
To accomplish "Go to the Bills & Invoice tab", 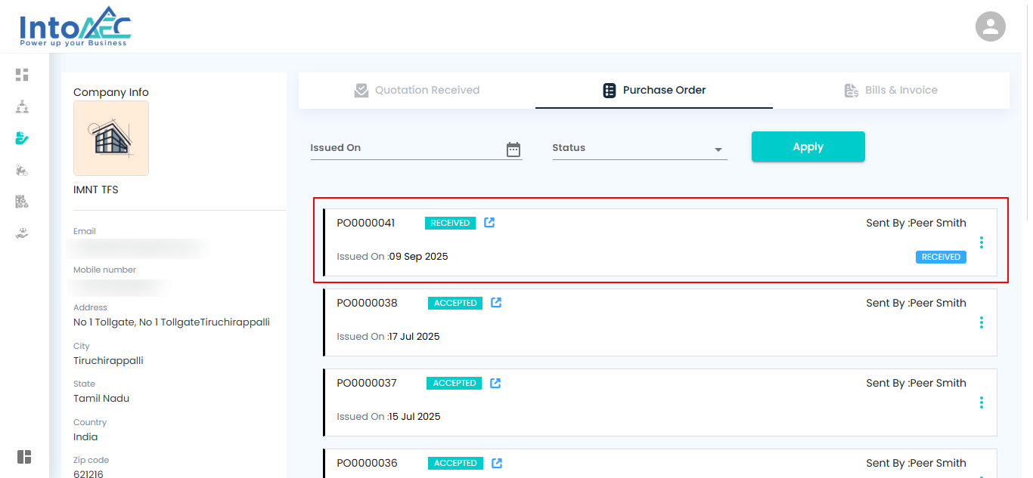I will click(891, 91).
